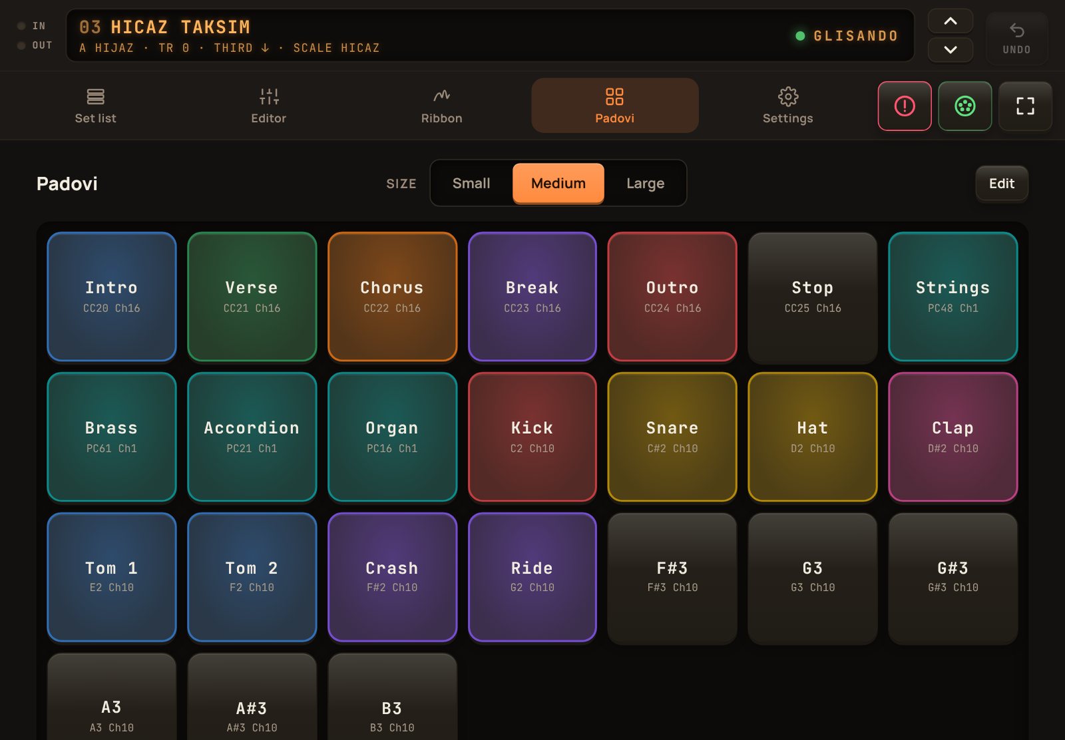Click the GLISANDO status indicator

847,36
